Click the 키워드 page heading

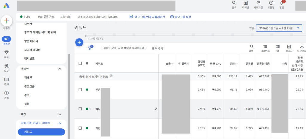[80, 28]
